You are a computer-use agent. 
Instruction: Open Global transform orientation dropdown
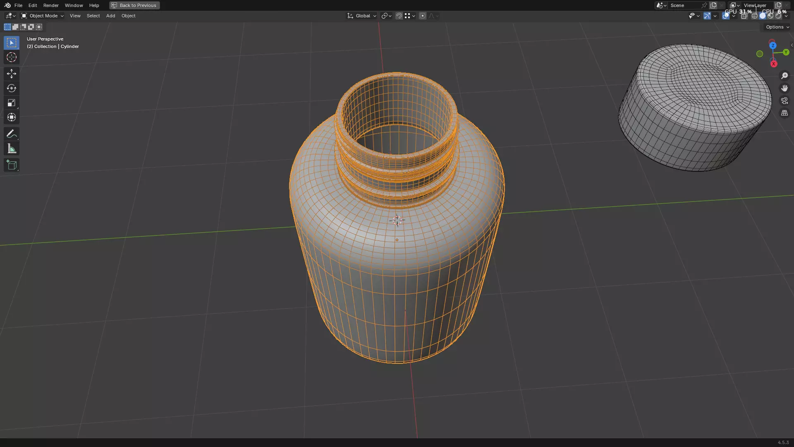pos(361,16)
